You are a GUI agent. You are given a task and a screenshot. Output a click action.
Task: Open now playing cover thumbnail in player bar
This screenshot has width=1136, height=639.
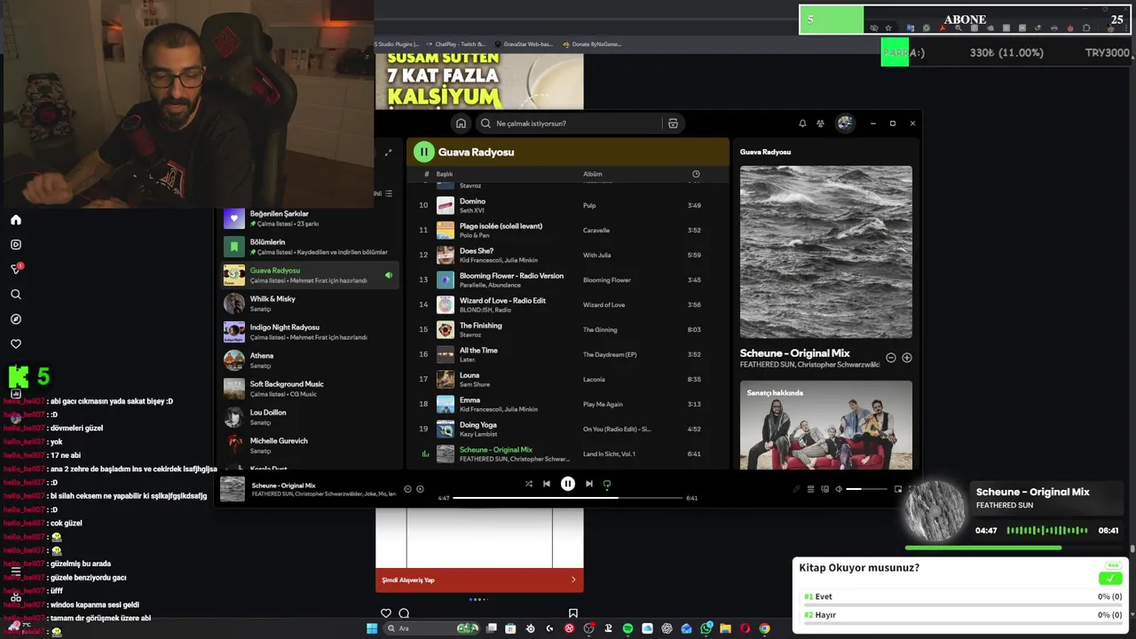point(233,489)
